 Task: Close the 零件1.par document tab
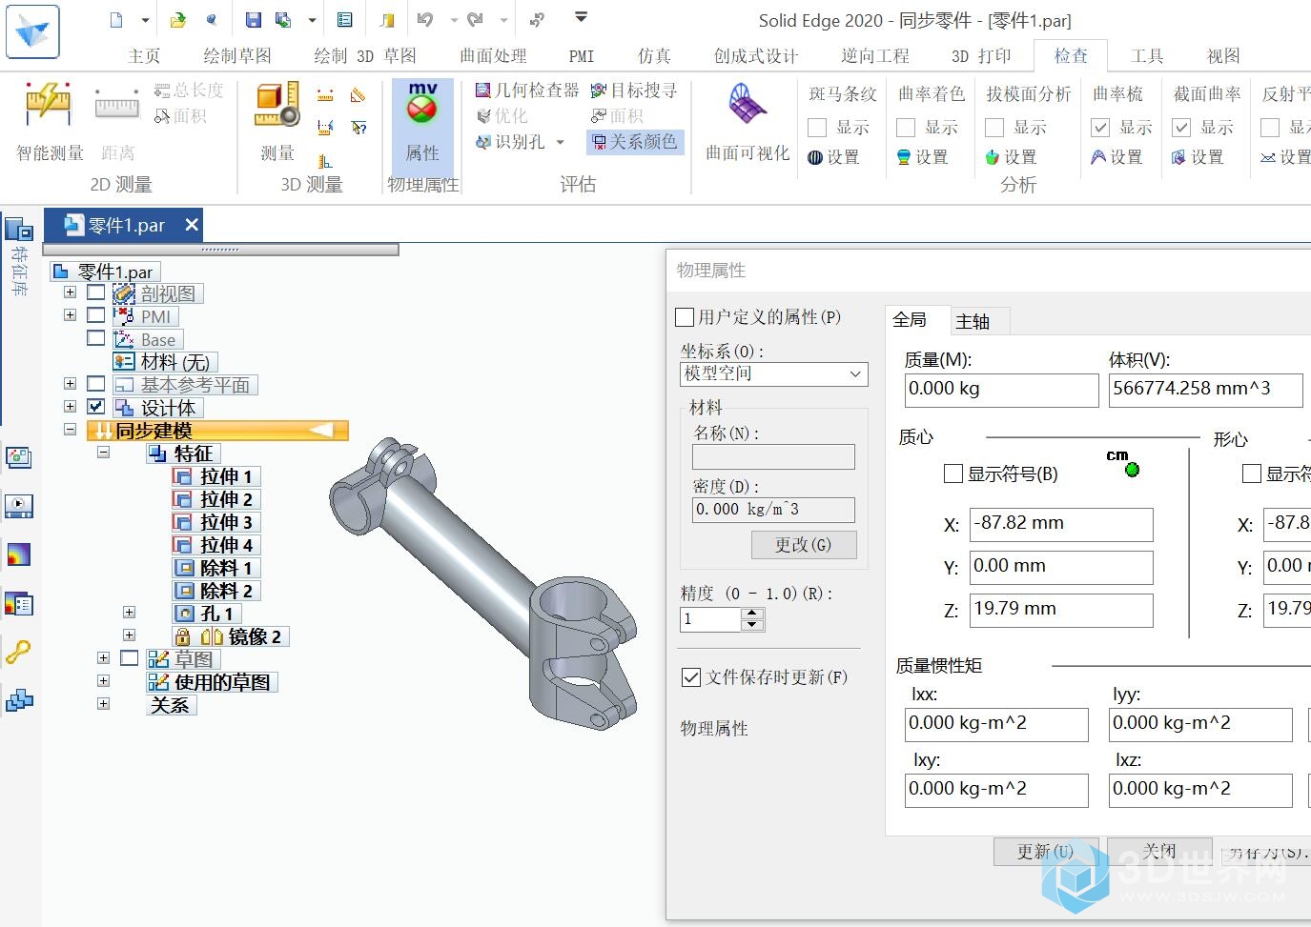click(x=192, y=225)
